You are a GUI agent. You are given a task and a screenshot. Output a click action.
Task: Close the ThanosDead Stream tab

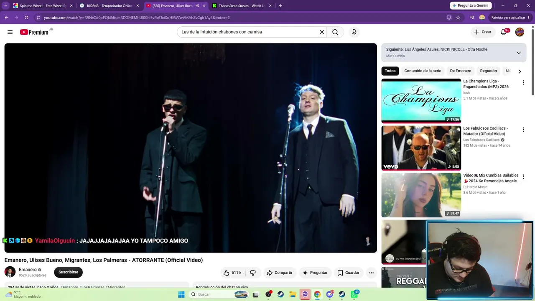coord(270,6)
